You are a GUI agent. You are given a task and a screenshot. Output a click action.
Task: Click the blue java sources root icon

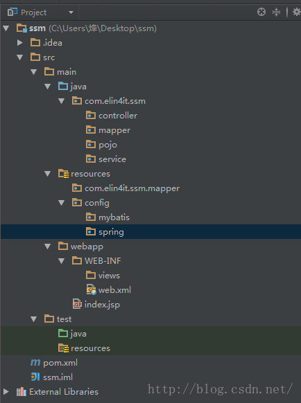[x=63, y=86]
